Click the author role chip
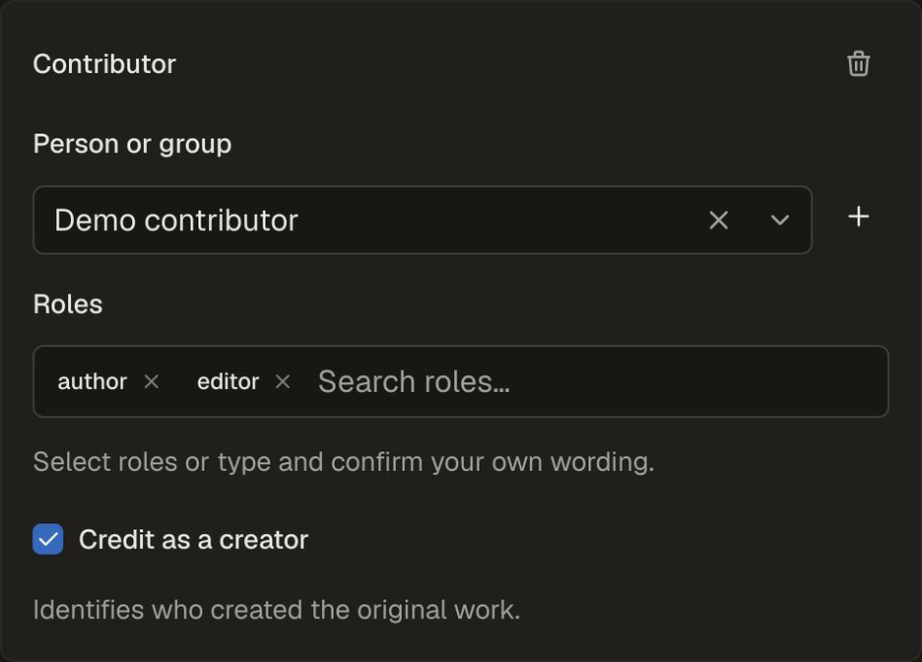Image resolution: width=922 pixels, height=662 pixels. click(93, 381)
